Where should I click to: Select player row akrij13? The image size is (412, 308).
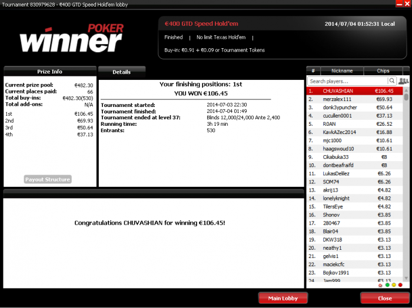(x=355, y=190)
